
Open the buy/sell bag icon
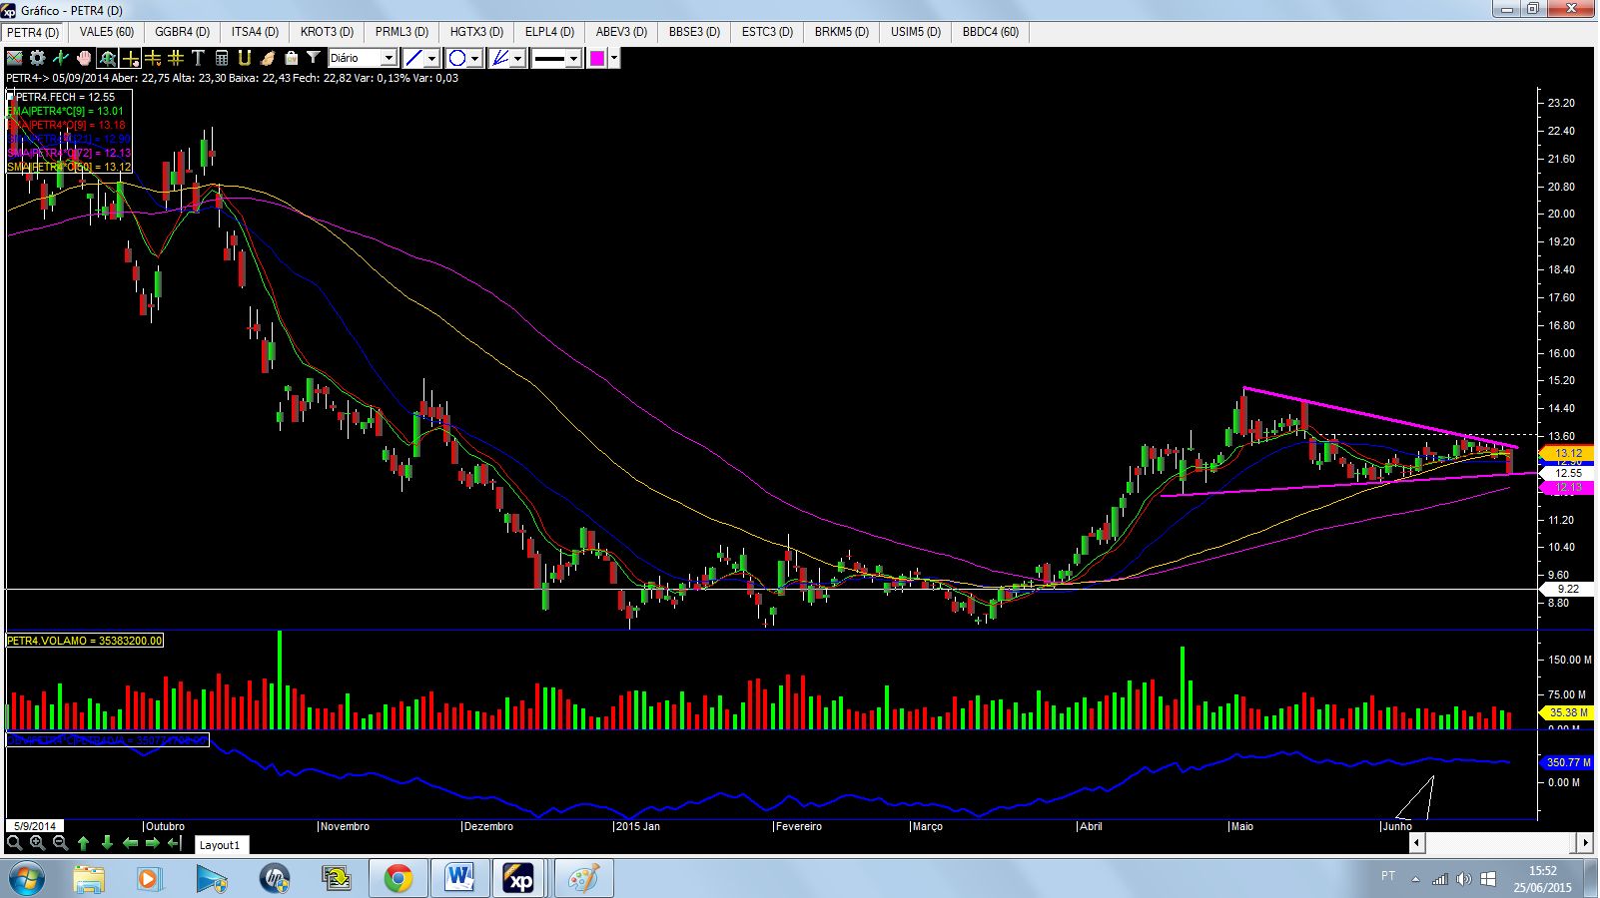pos(291,58)
